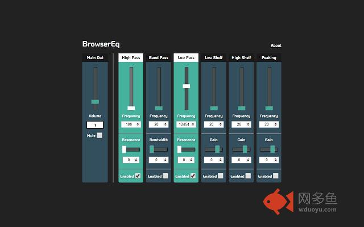
Task: Enable the Low Shelf filter checkbox
Action: click(x=221, y=176)
